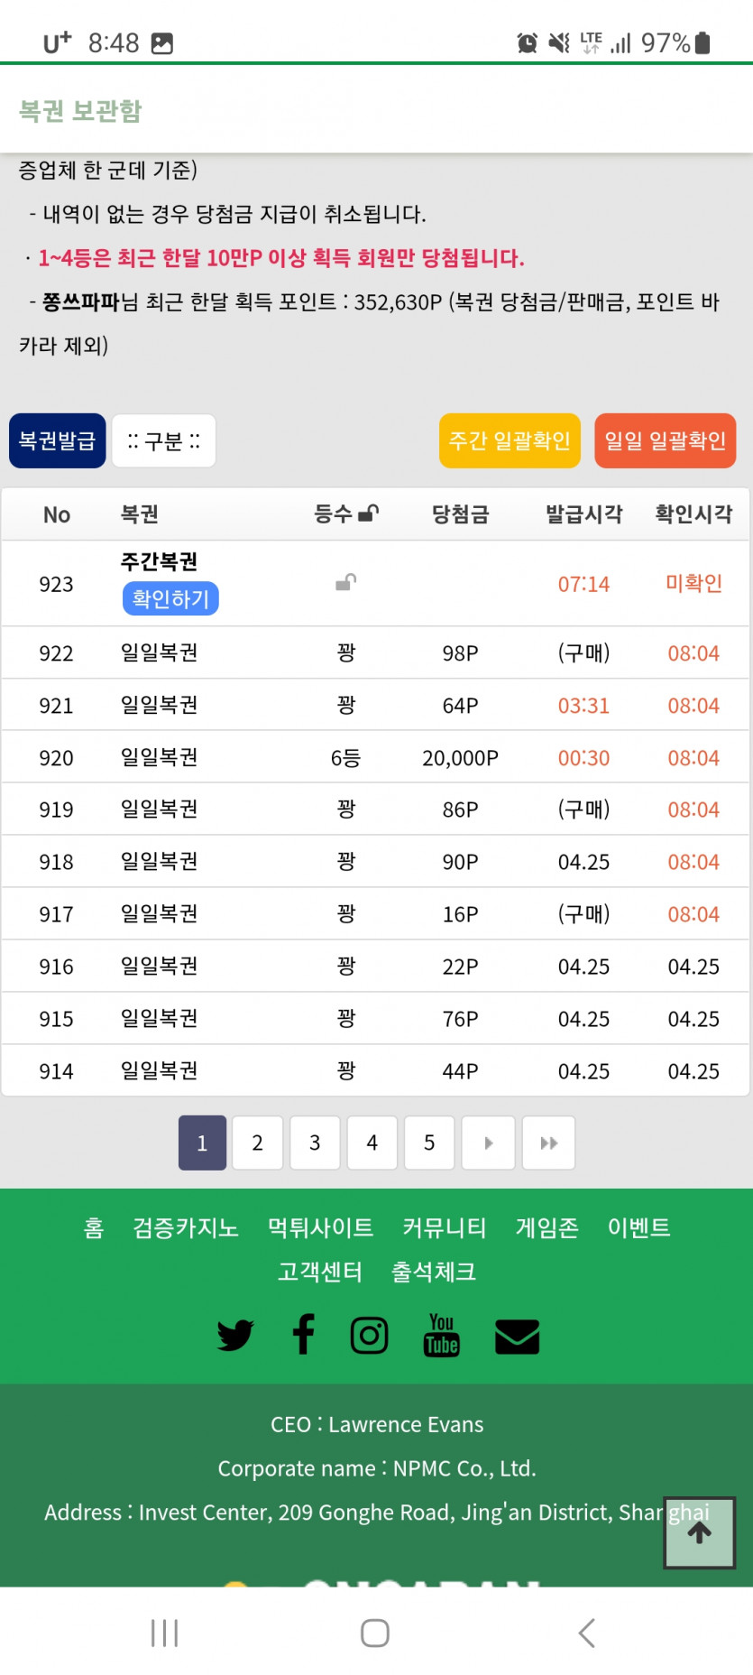Select page 4 in pagination

click(x=372, y=1143)
